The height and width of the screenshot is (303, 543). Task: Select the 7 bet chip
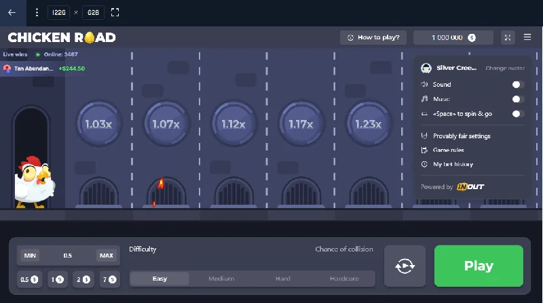[x=109, y=279]
